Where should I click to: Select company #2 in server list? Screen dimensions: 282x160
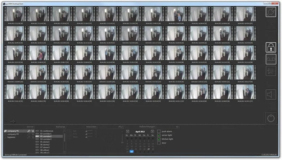click(x=13, y=134)
